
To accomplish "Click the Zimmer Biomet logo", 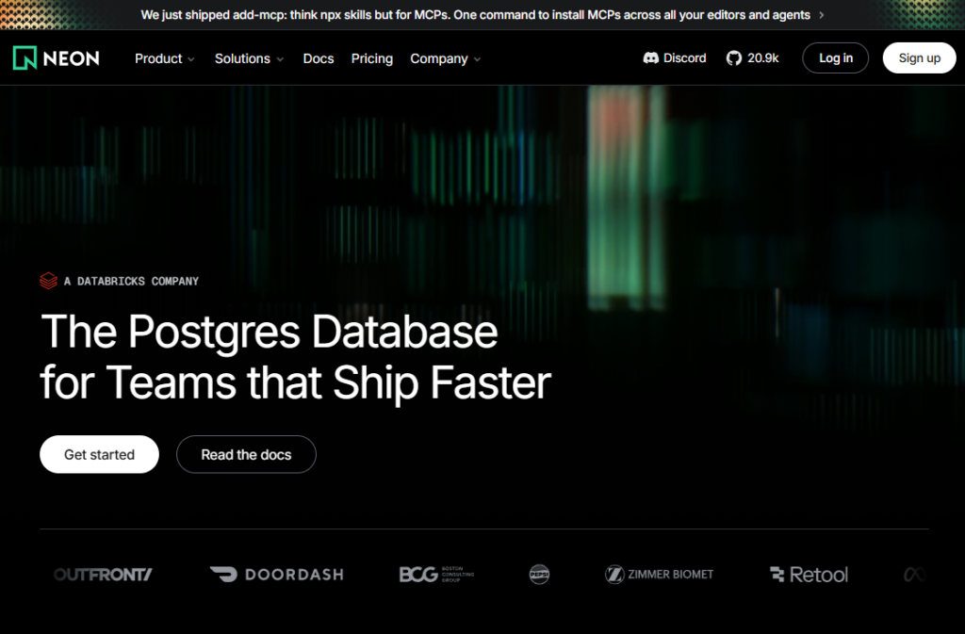I will point(659,574).
